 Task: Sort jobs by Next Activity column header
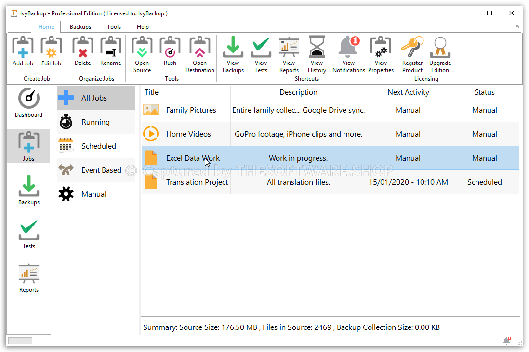[408, 92]
